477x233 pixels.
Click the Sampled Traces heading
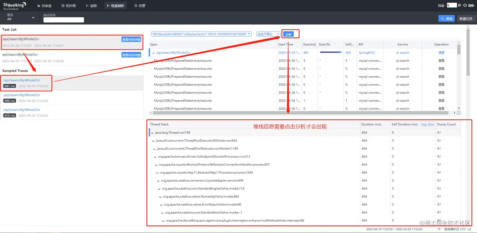pyautogui.click(x=15, y=71)
